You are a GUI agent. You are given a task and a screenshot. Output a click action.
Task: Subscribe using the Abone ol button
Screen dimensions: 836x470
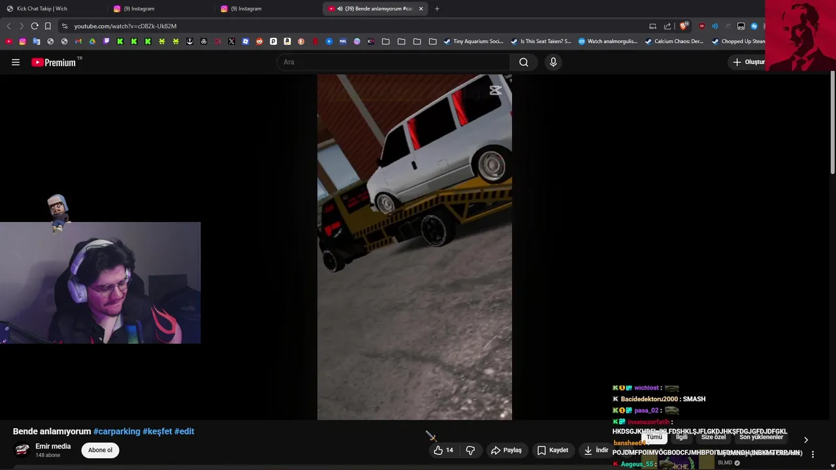[100, 450]
